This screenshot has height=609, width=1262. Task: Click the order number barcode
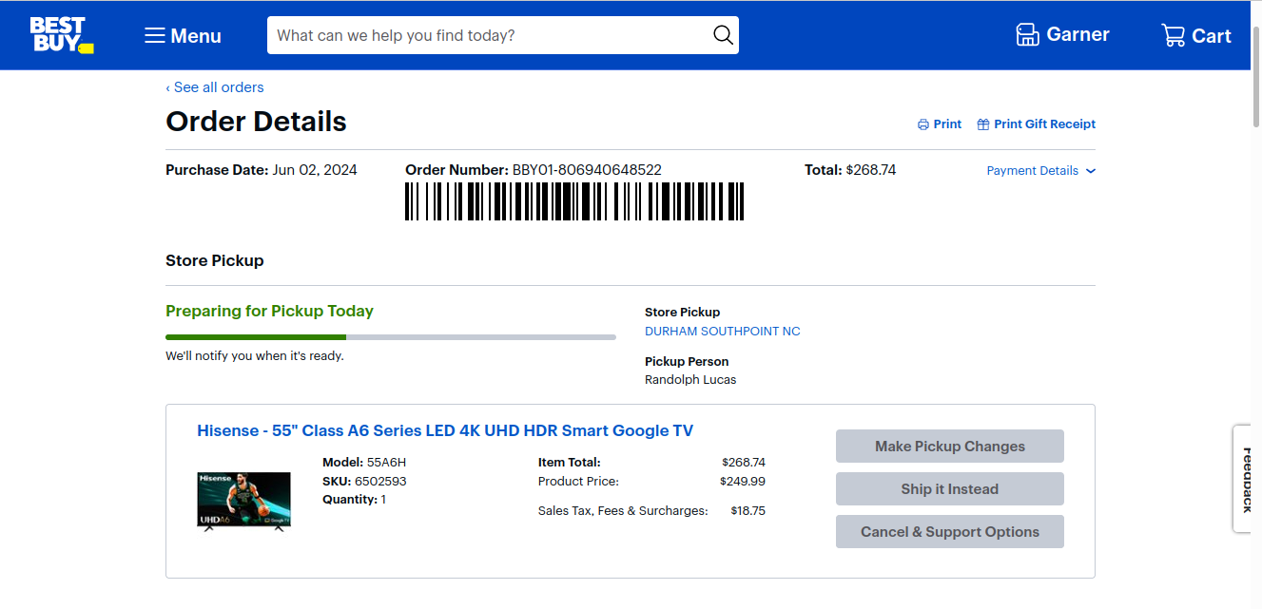pyautogui.click(x=574, y=201)
